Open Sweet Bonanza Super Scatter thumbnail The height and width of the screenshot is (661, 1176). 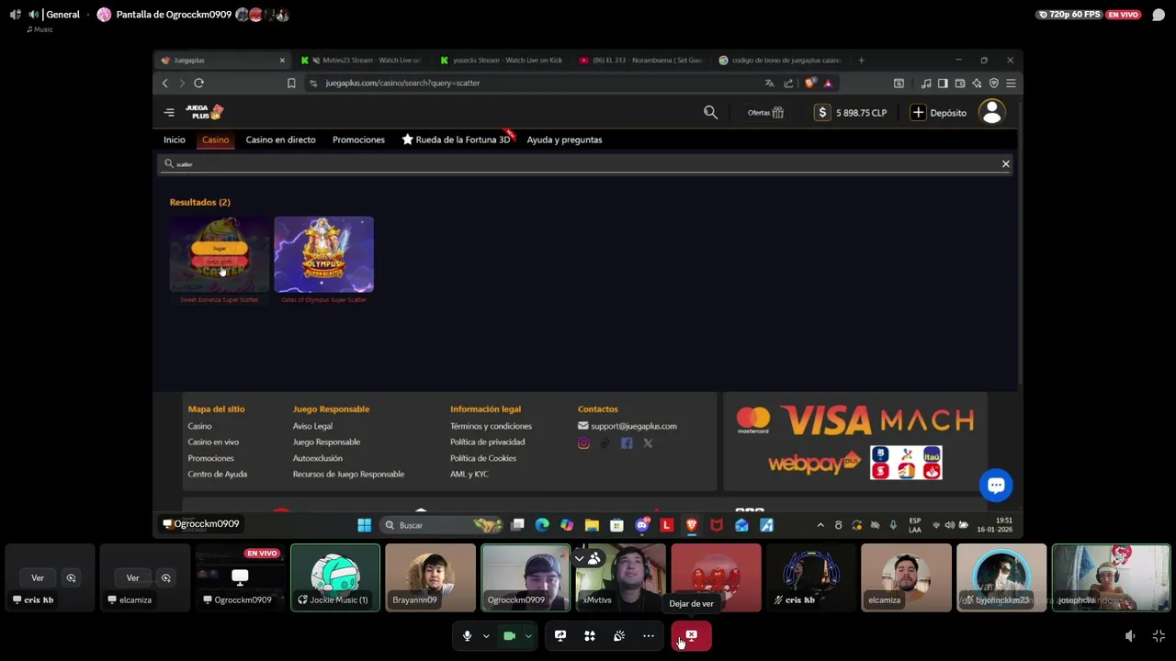click(220, 254)
